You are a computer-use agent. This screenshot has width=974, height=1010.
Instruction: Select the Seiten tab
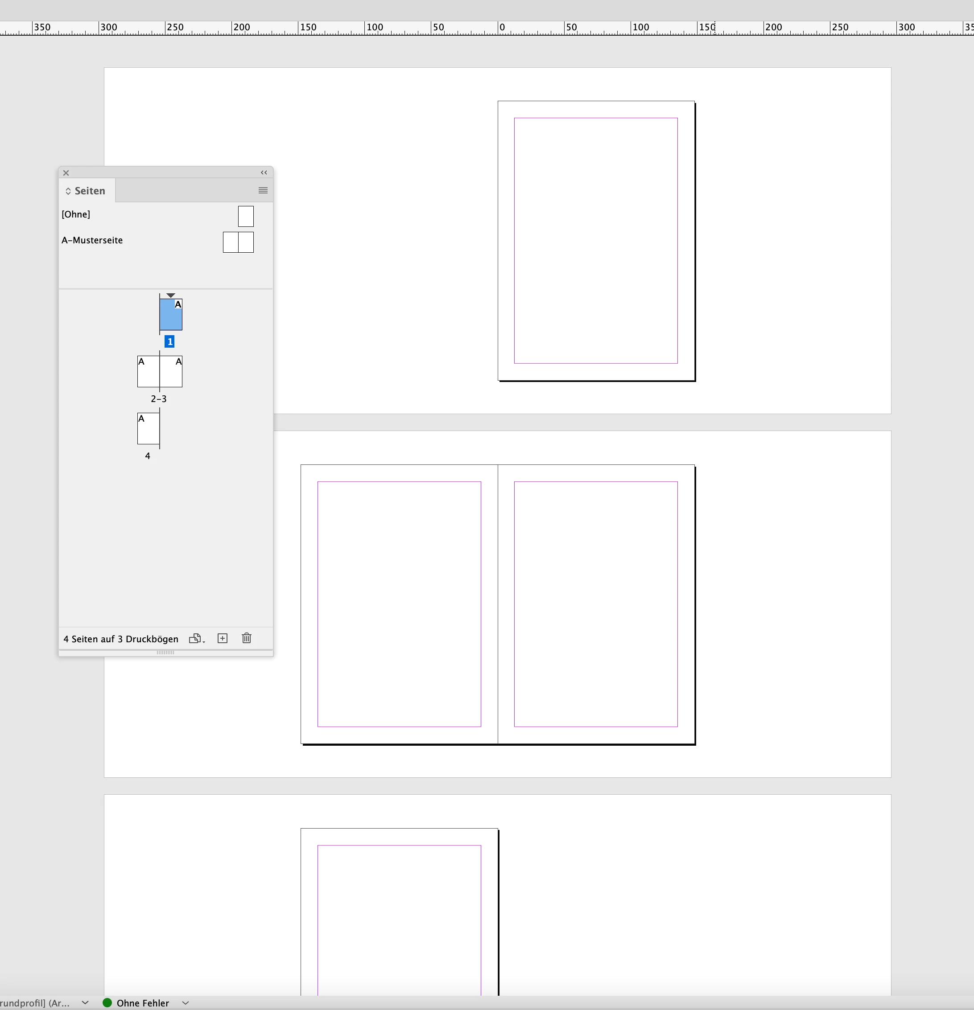(90, 191)
